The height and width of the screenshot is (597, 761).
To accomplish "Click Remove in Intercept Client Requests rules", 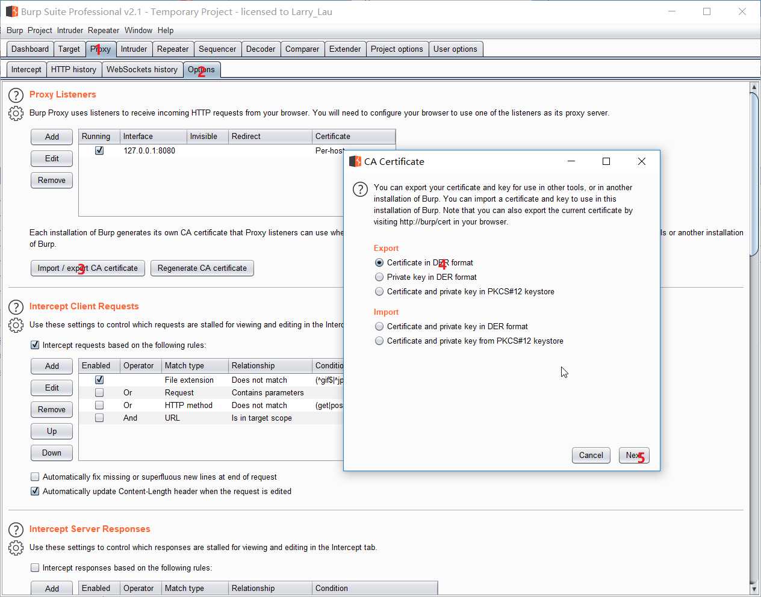I will click(x=52, y=409).
